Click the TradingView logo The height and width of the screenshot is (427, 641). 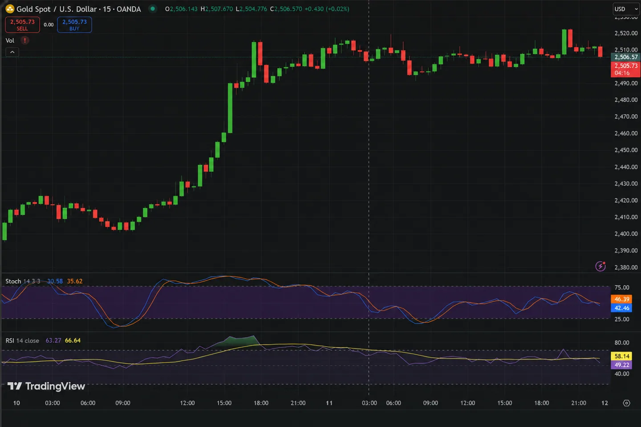46,386
